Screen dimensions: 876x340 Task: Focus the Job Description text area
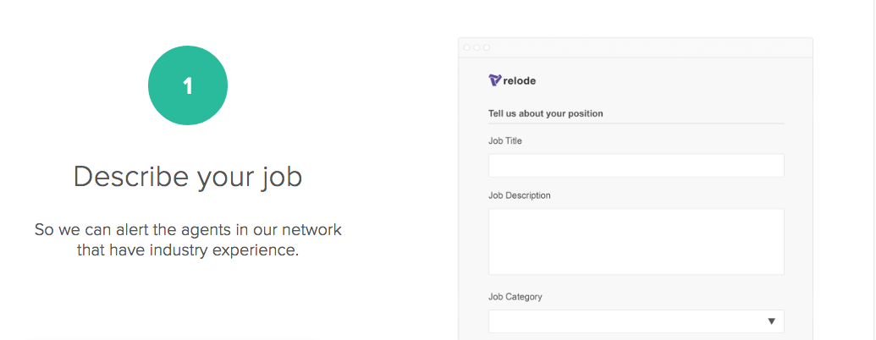point(636,242)
